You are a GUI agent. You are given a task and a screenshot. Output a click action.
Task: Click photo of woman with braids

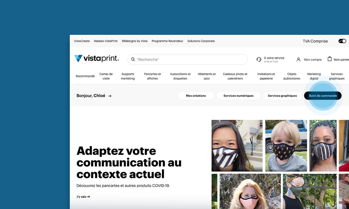323,146
